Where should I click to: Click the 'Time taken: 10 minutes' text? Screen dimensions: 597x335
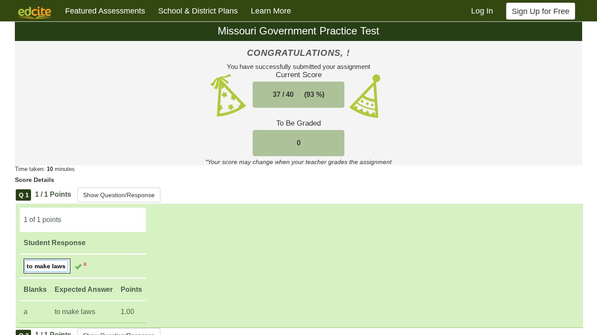pos(45,169)
